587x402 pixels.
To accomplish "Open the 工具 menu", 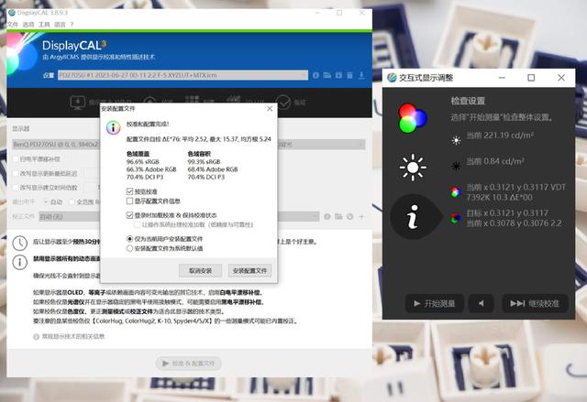I will [x=44, y=25].
